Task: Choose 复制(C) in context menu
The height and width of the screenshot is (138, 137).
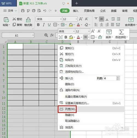Action: 91,48
